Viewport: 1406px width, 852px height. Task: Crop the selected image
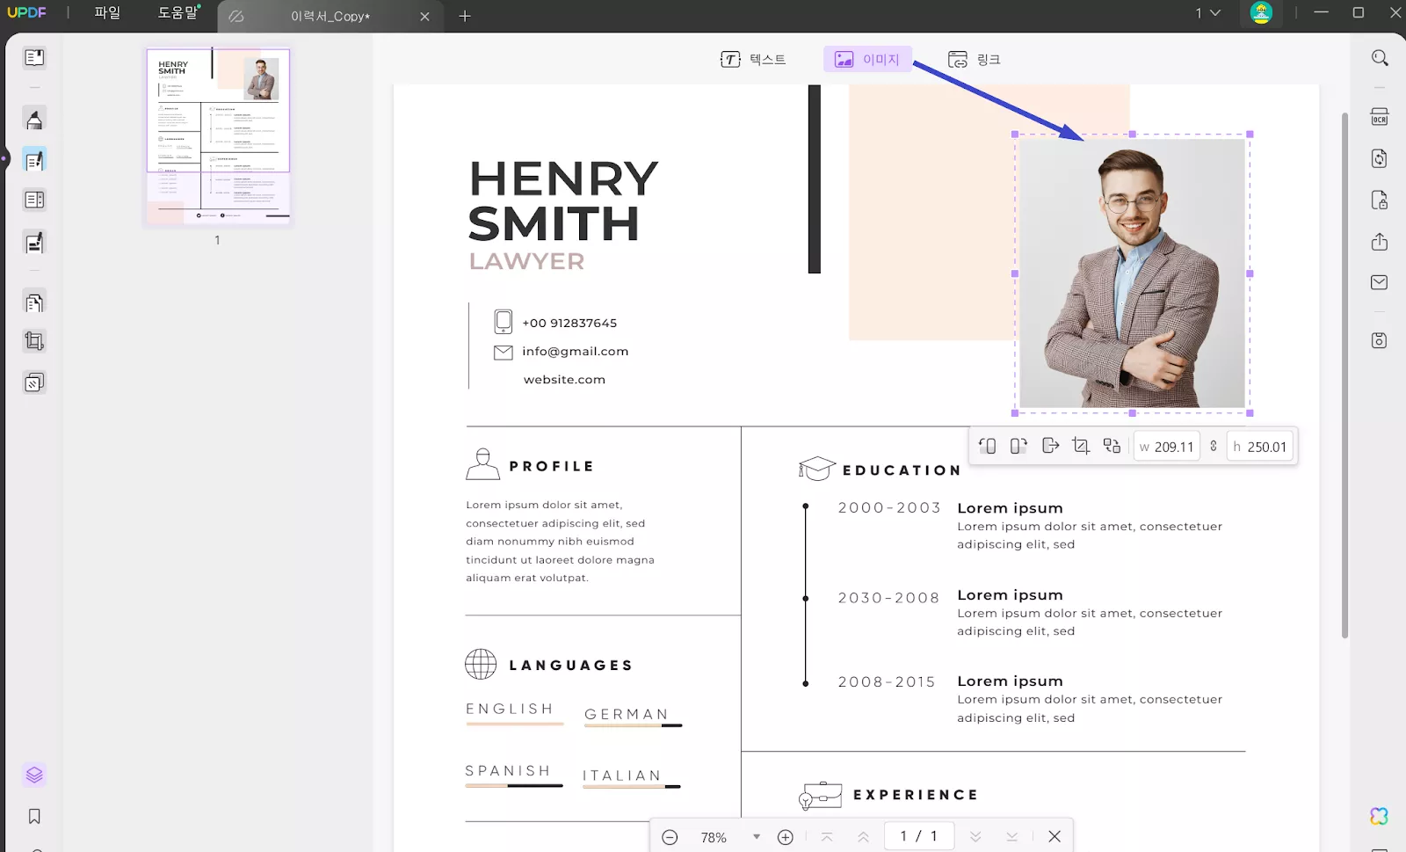[x=1081, y=446]
